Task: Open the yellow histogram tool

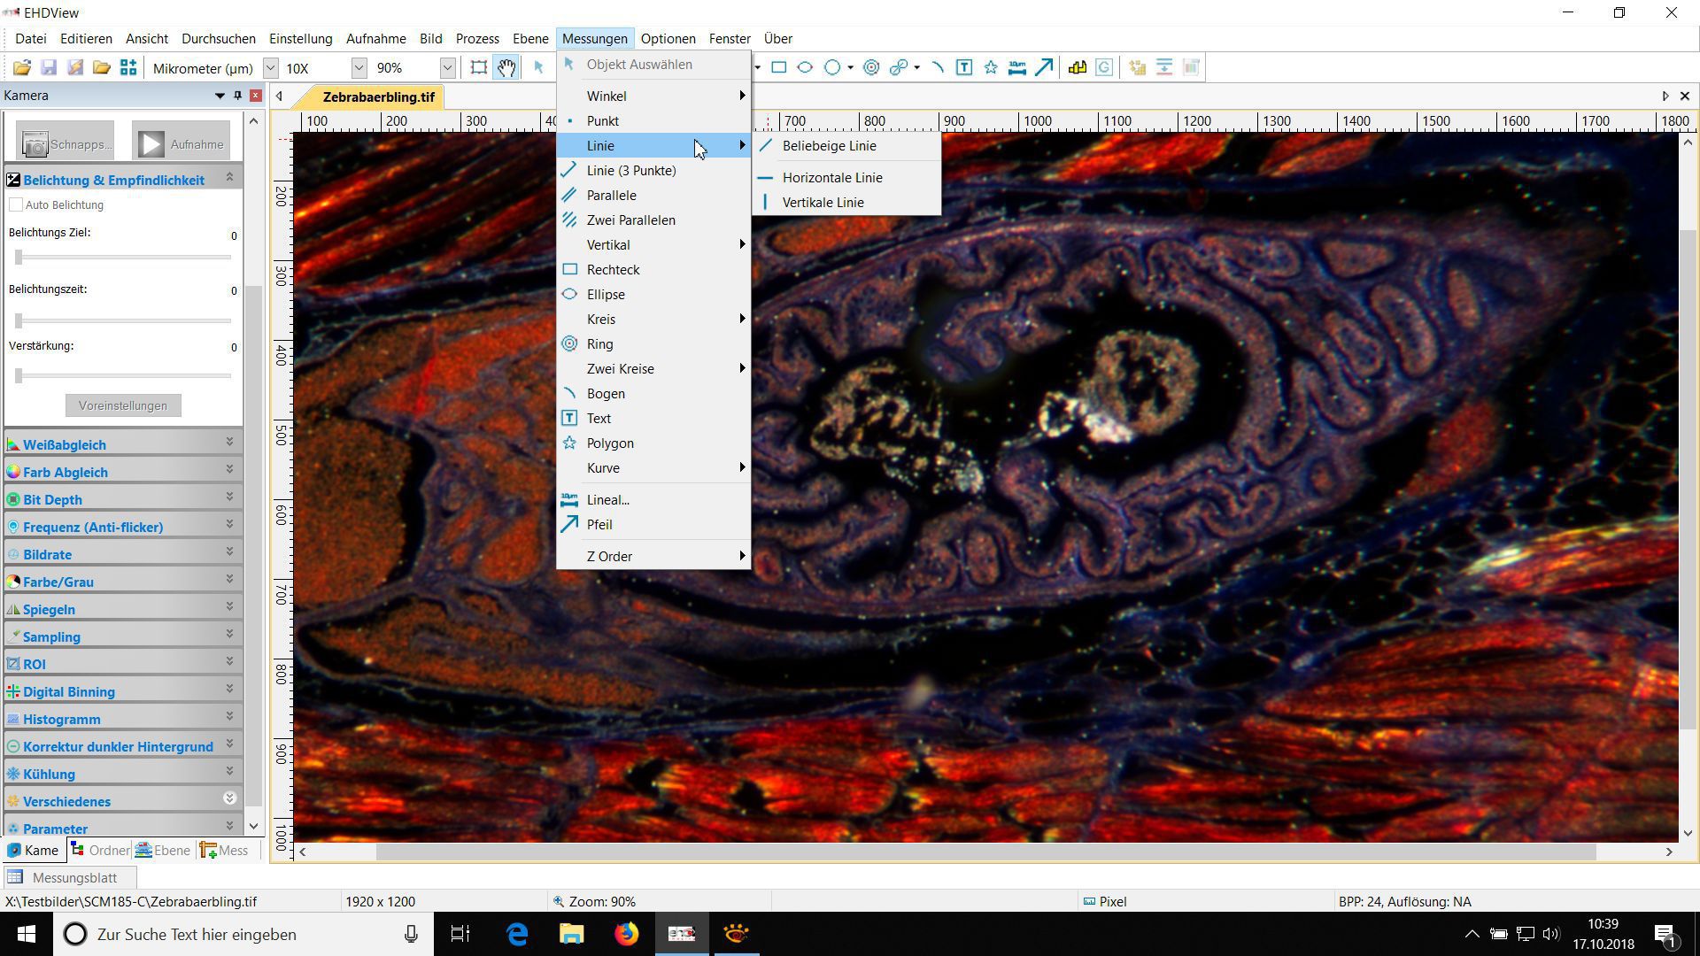Action: pyautogui.click(x=1077, y=66)
